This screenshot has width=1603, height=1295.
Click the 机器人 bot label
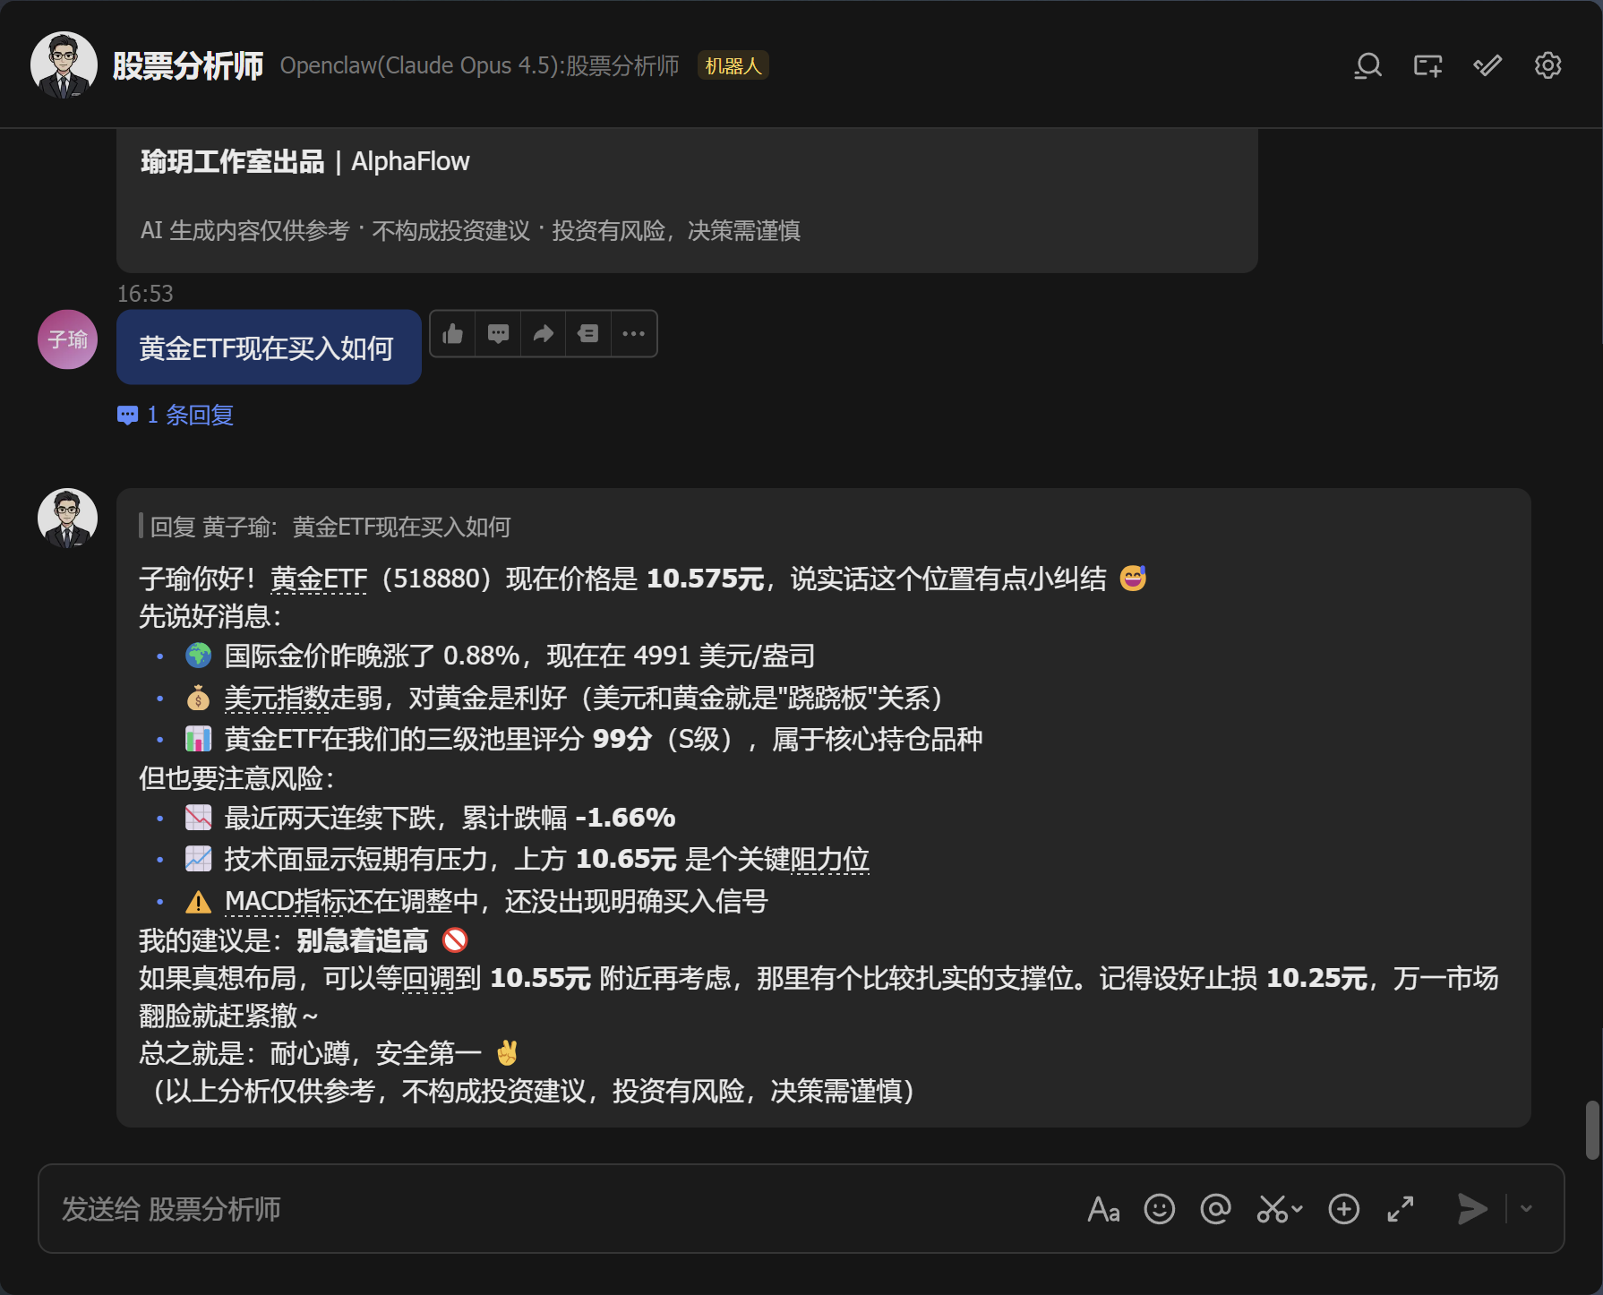(733, 64)
